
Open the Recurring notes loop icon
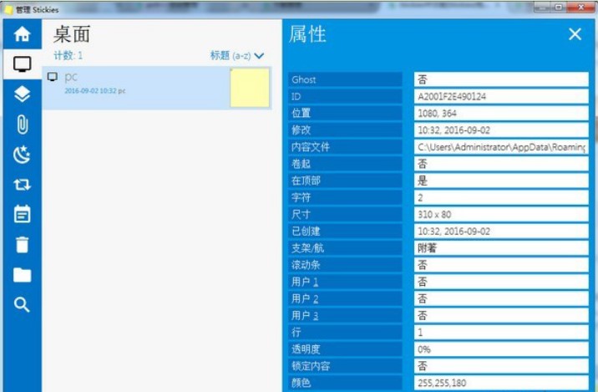(x=22, y=185)
